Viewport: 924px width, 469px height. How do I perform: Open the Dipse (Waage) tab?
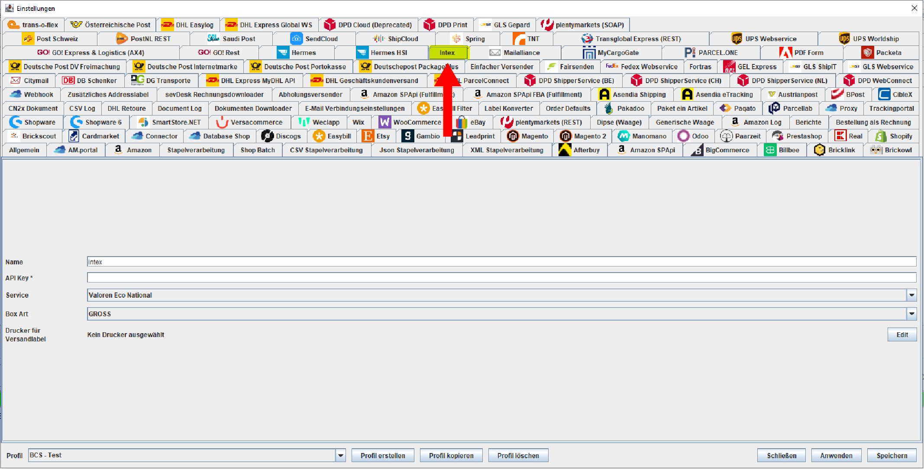coord(619,122)
